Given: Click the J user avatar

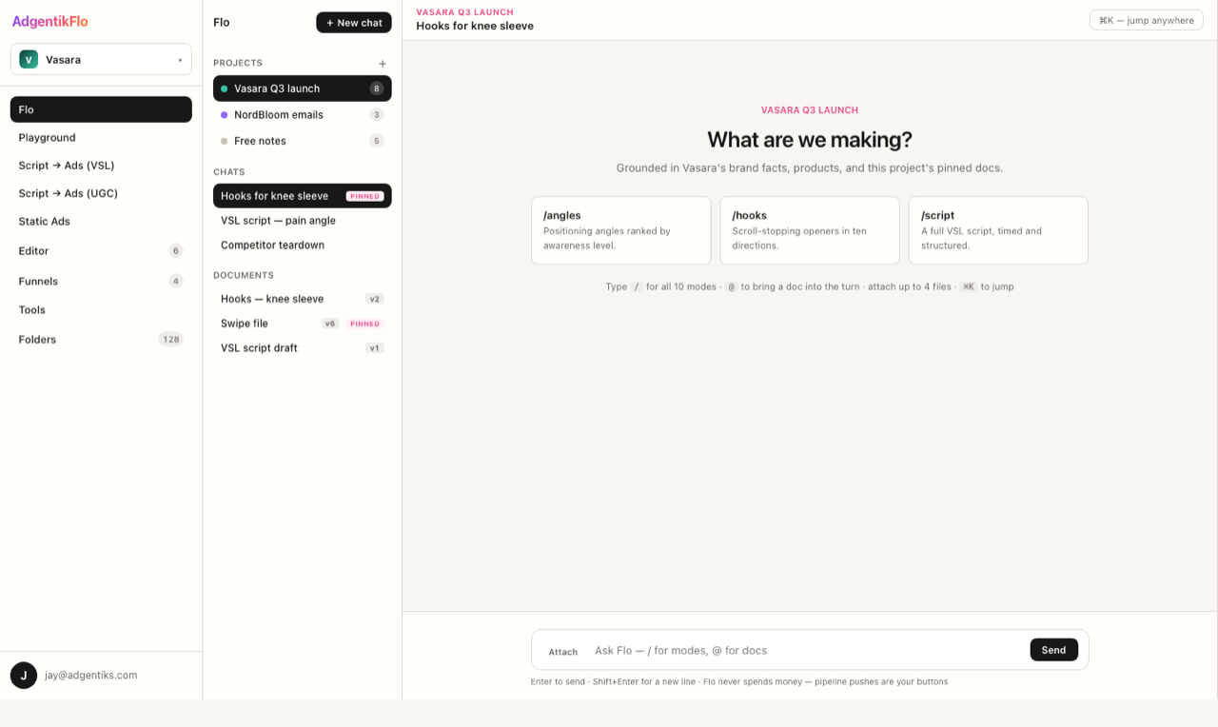Looking at the screenshot, I should point(24,675).
